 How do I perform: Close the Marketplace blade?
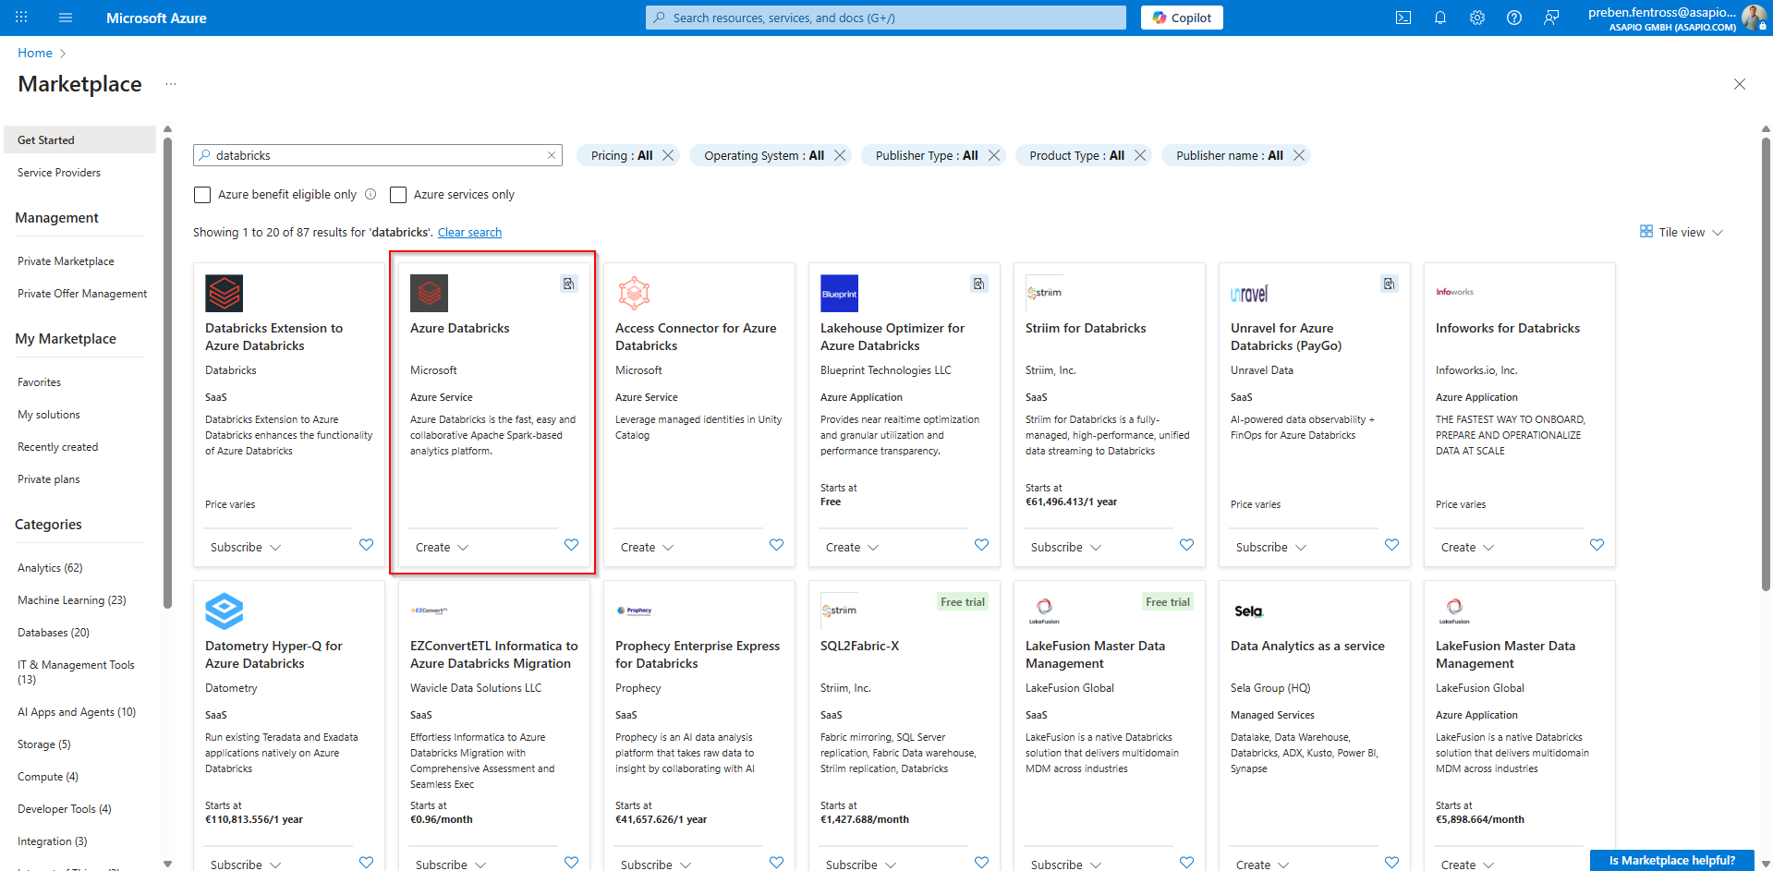[1740, 84]
